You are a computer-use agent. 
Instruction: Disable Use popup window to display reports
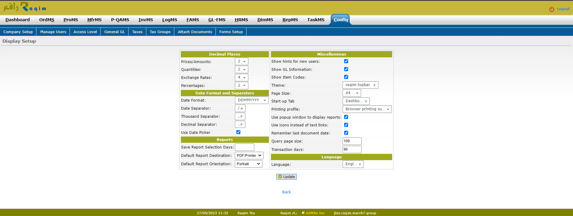pos(346,117)
